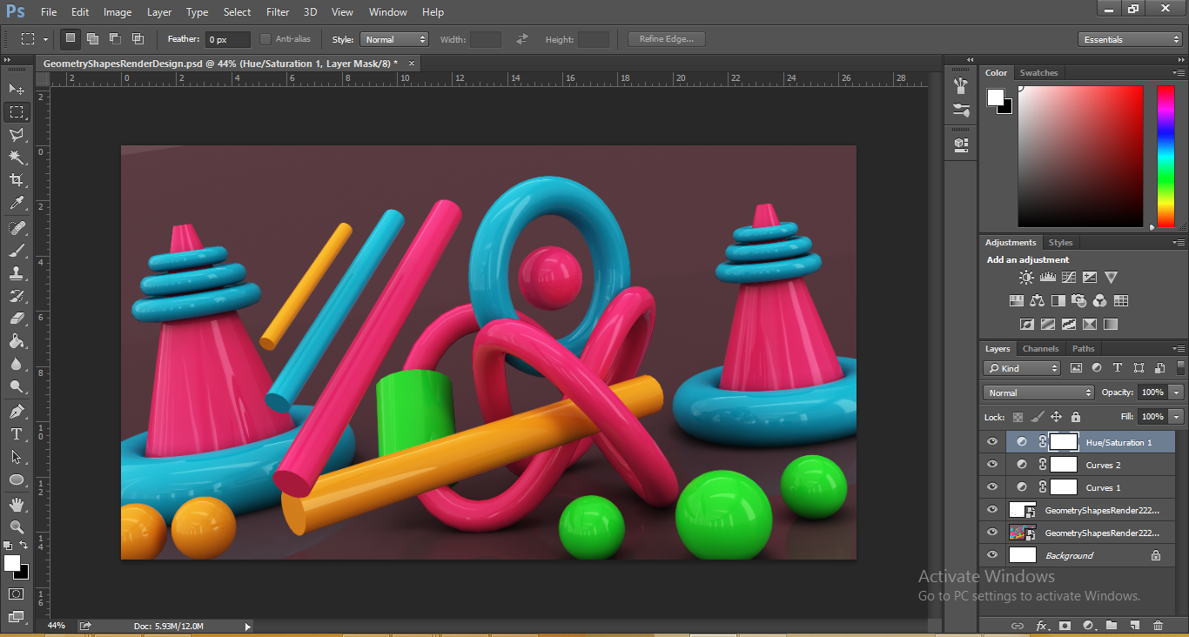Screen dimensions: 1189x637
Task: Toggle the layer filtering switch
Action: [x=1181, y=368]
